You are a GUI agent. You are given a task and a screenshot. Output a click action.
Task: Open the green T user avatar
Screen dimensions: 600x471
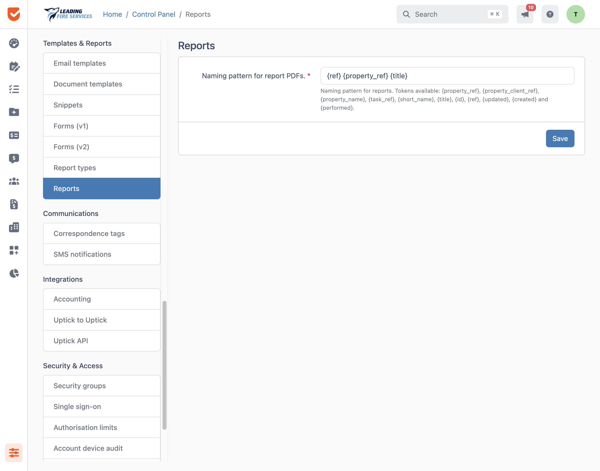coord(576,14)
